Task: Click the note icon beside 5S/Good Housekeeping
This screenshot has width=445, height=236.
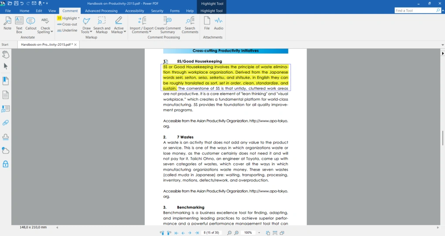Action: [166, 62]
